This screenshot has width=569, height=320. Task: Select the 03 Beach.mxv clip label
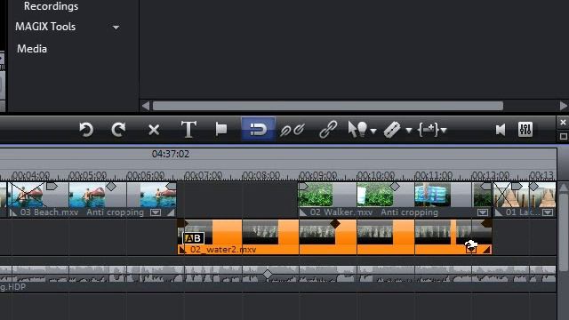click(49, 212)
